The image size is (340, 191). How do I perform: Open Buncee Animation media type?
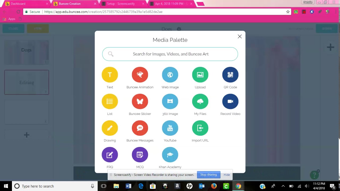coord(140,75)
